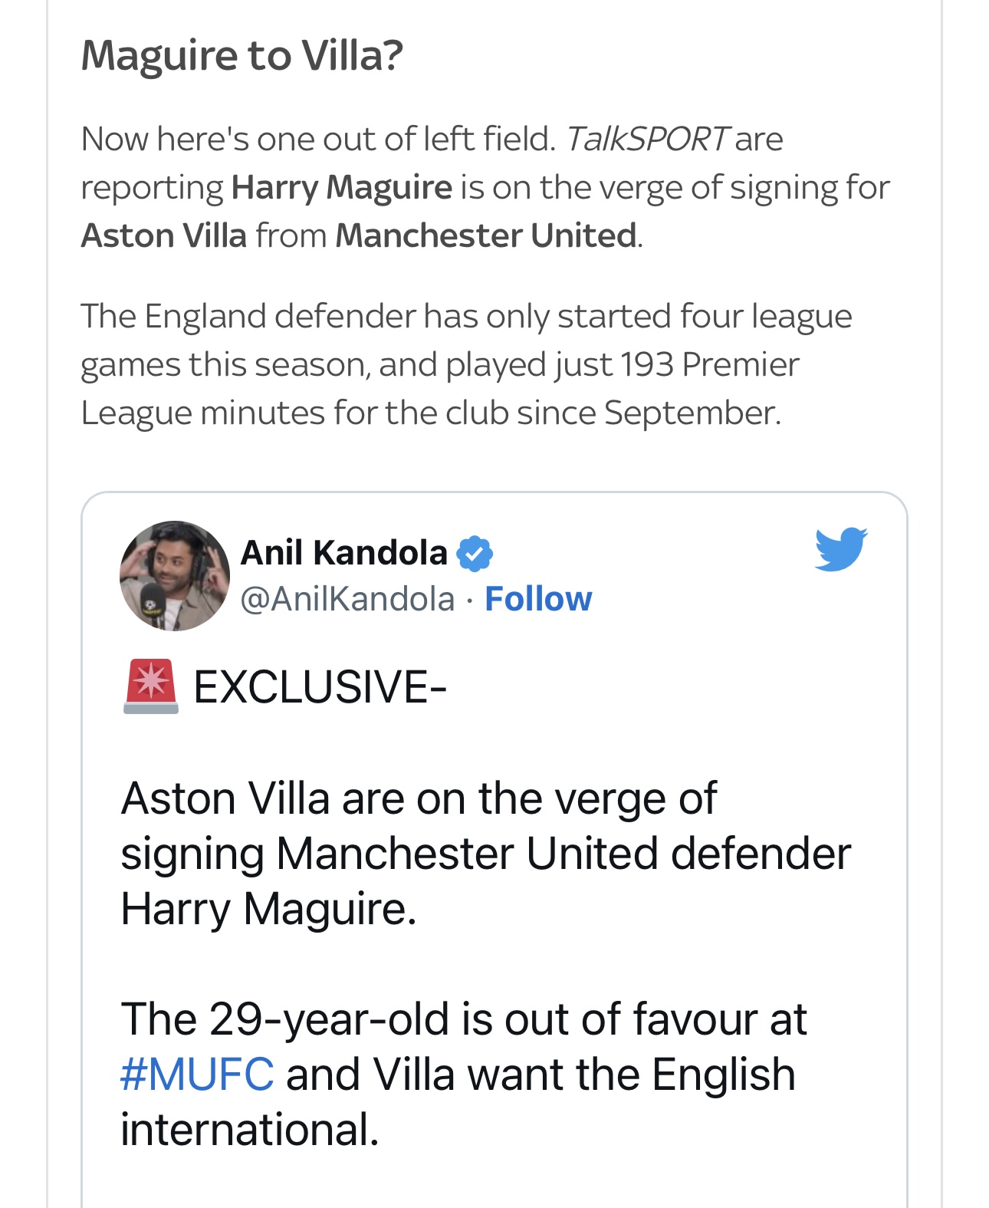Click the italic TalkSPORT text
This screenshot has width=989, height=1208.
[646, 140]
